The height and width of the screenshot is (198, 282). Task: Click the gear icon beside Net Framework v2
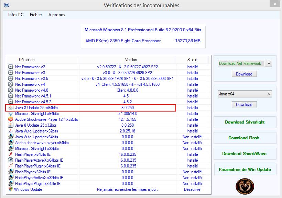pos(11,67)
